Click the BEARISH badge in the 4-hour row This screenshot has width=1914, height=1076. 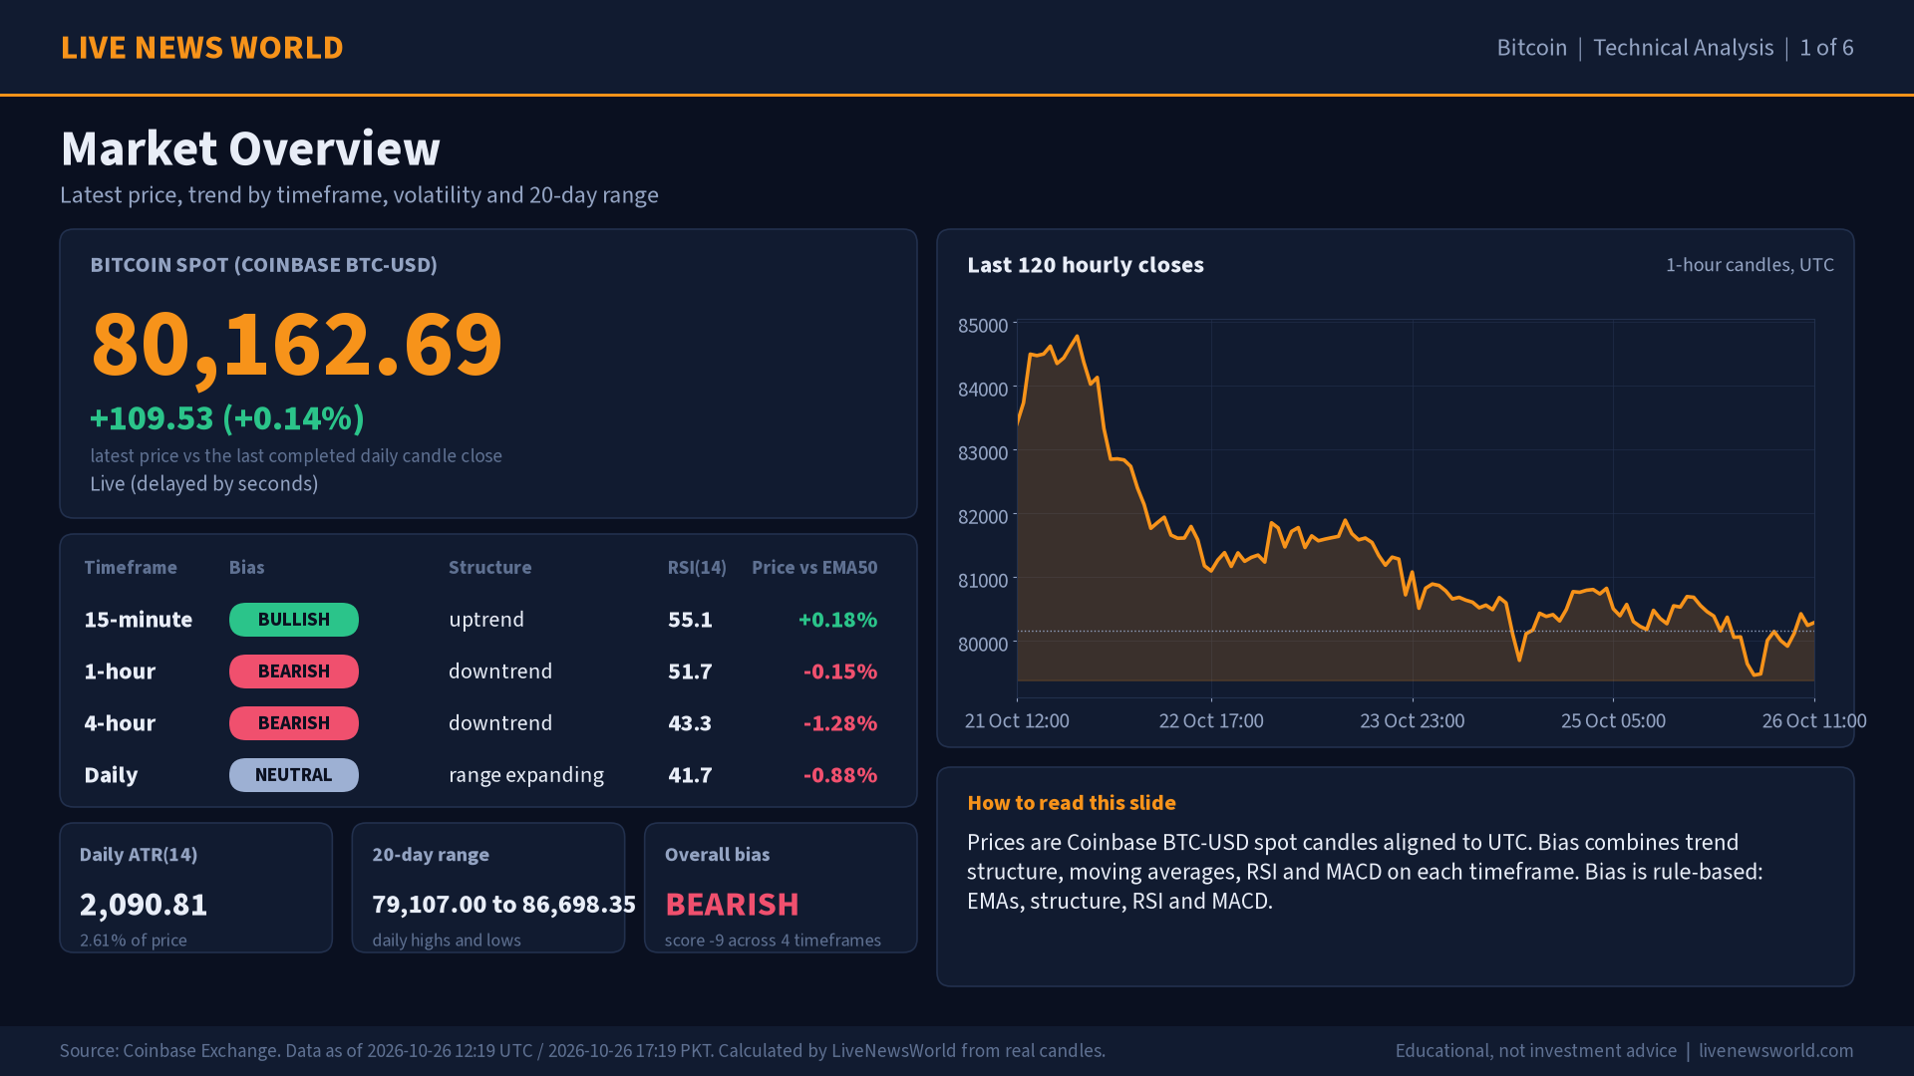(294, 723)
